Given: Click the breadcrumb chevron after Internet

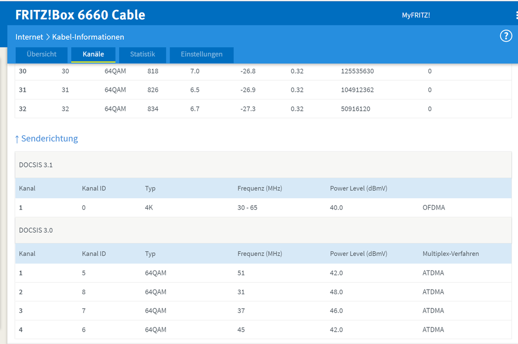Looking at the screenshot, I should [x=48, y=37].
